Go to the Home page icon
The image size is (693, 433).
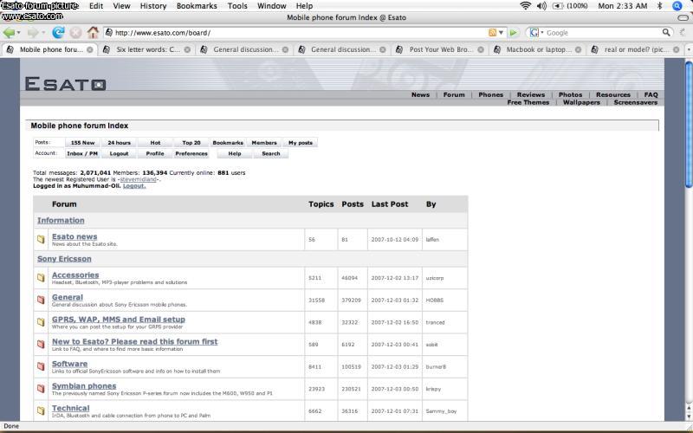93,32
